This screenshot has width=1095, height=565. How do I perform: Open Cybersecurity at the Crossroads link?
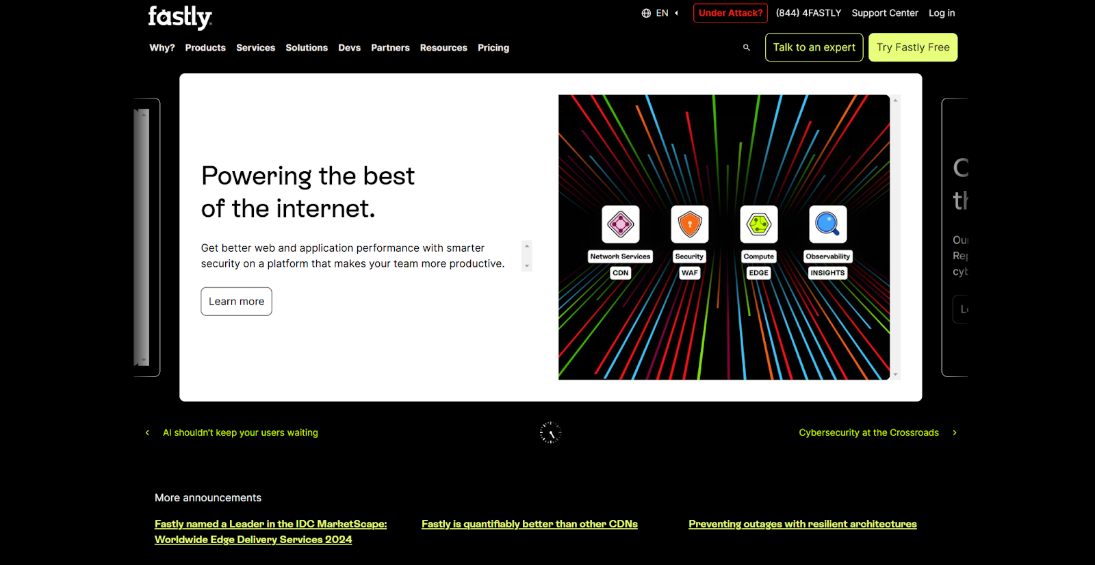point(868,433)
